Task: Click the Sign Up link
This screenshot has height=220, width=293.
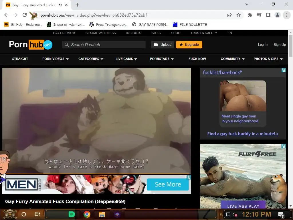Action: click(280, 44)
